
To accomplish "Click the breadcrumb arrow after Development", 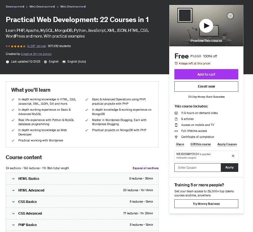I will click(x=27, y=7).
